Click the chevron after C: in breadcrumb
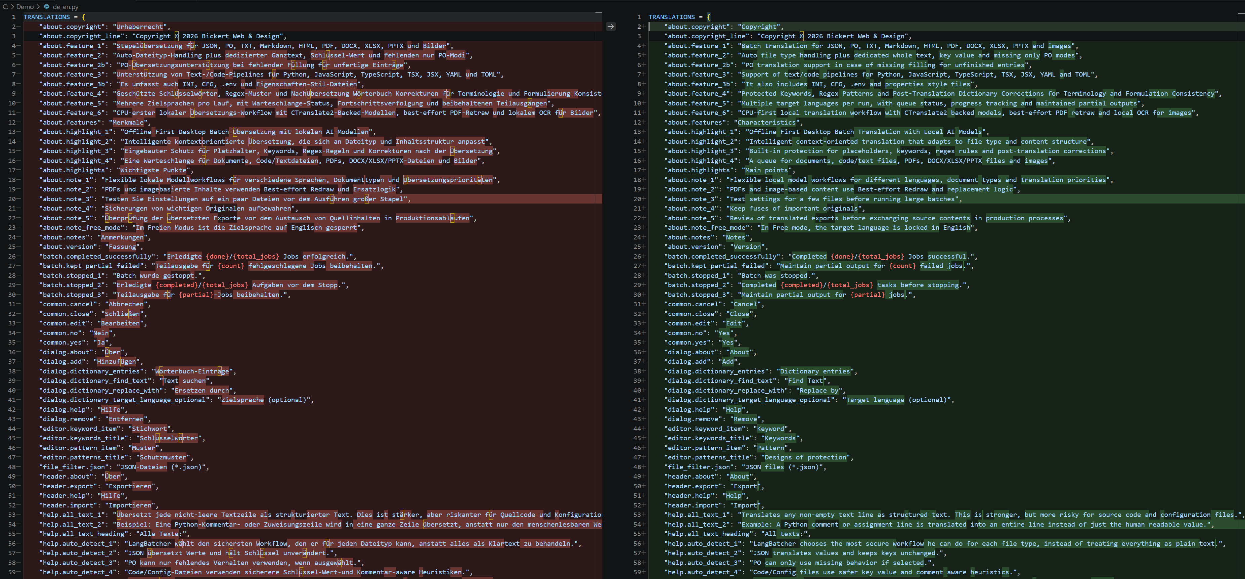The width and height of the screenshot is (1245, 579). (12, 7)
